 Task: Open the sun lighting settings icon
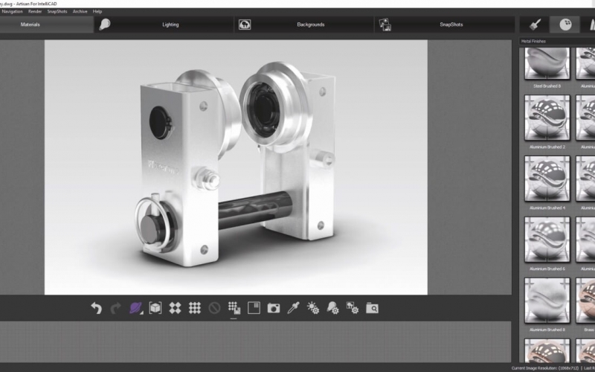(x=313, y=307)
